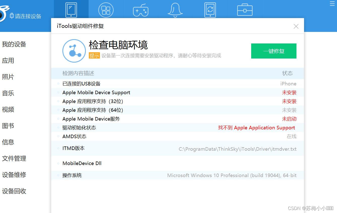Screen dimensions: 337x213
Task: Select 设备回收 in the sidebar
Action: 14,191
